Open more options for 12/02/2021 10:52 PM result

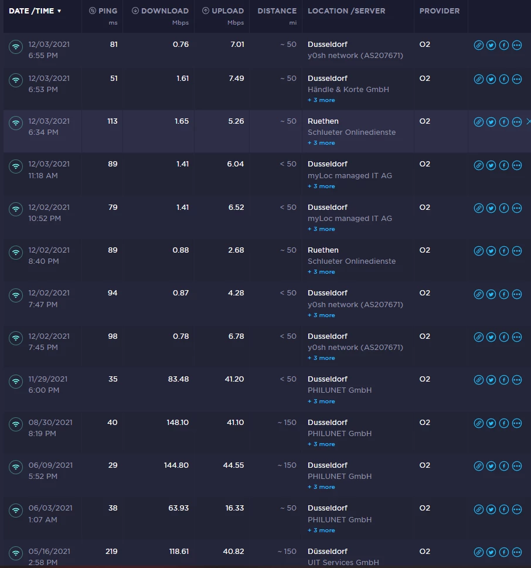pos(517,209)
